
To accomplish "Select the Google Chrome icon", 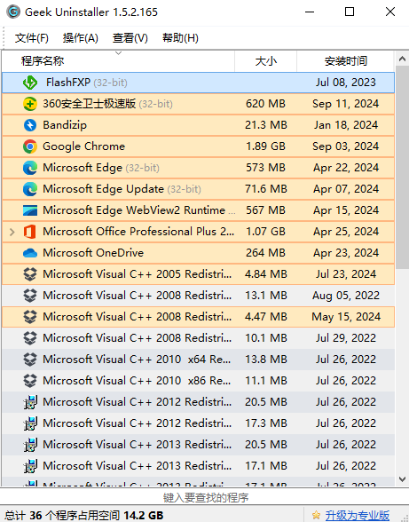I will pyautogui.click(x=30, y=146).
